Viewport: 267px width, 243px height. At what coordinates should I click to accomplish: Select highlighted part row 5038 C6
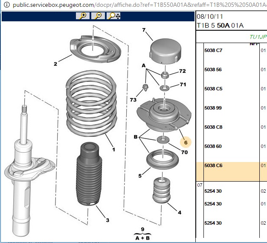coord(232,171)
